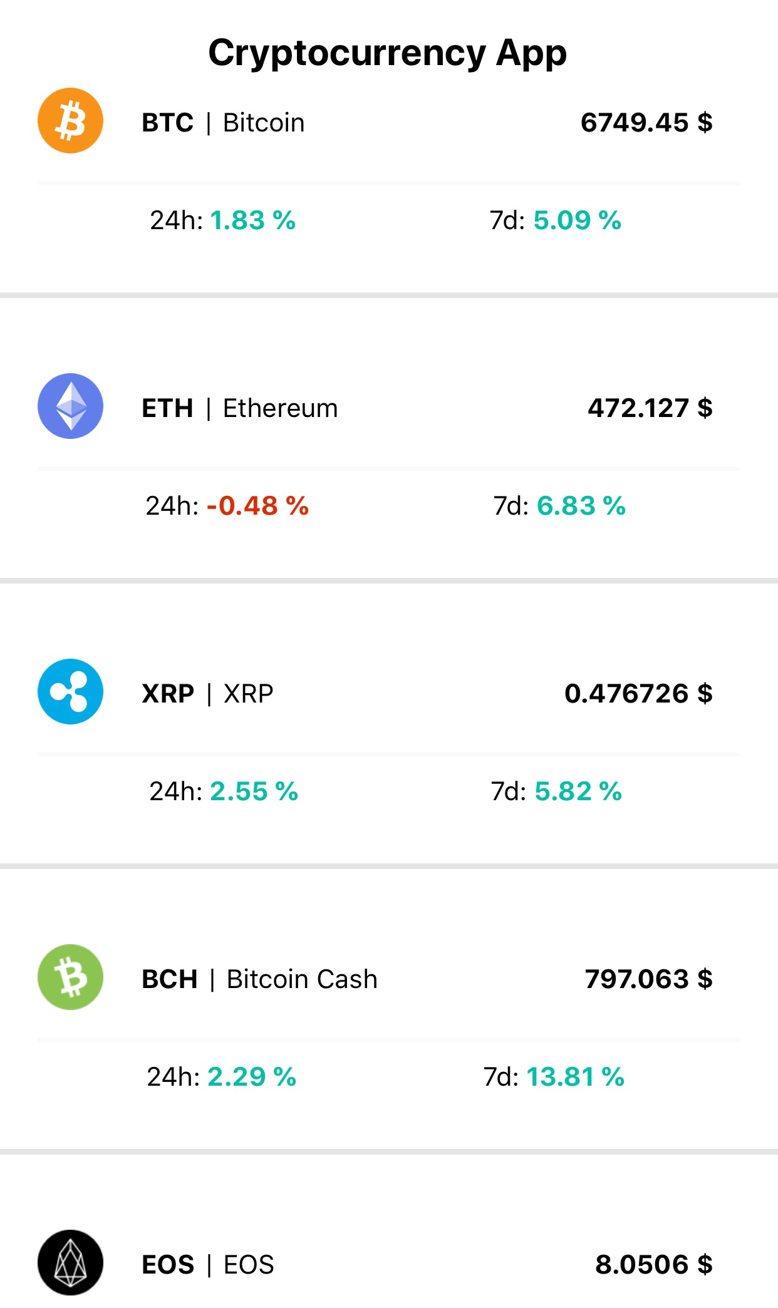Click the ETH ticker label
The width and height of the screenshot is (778, 1308).
tap(167, 408)
